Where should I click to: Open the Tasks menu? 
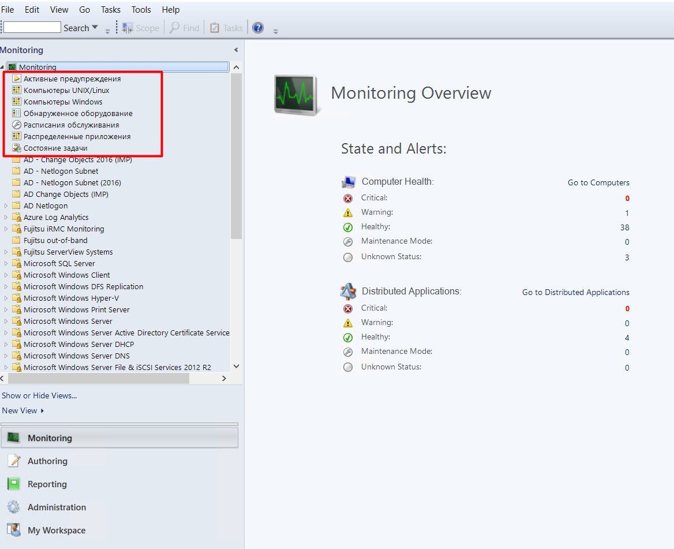coord(110,9)
